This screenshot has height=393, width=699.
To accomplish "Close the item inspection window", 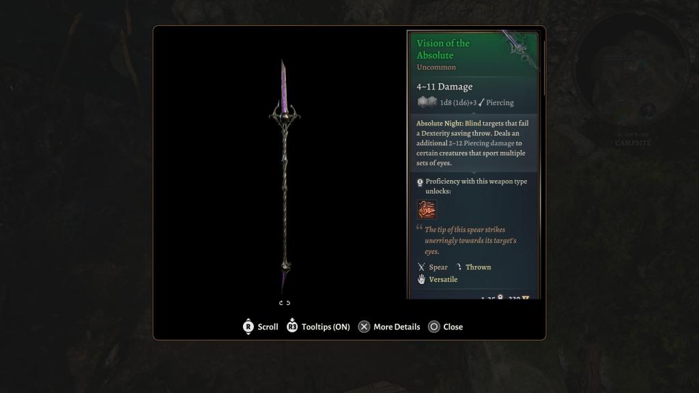I will tap(453, 327).
